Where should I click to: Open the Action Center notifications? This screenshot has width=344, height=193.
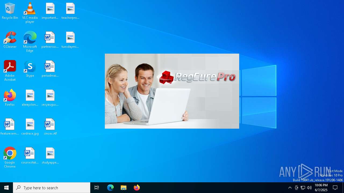coord(335,188)
